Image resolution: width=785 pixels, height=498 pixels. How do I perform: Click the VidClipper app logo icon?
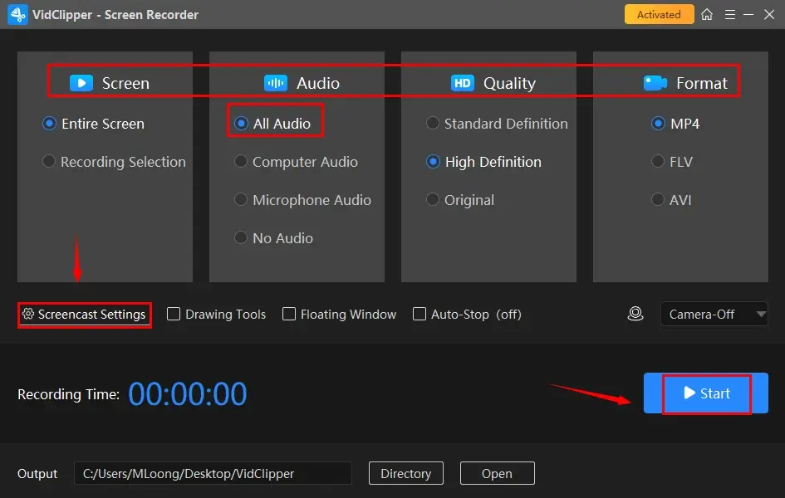17,14
